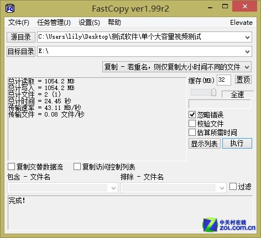Click the 总计读取 = 1054.2 MB line

41,81
